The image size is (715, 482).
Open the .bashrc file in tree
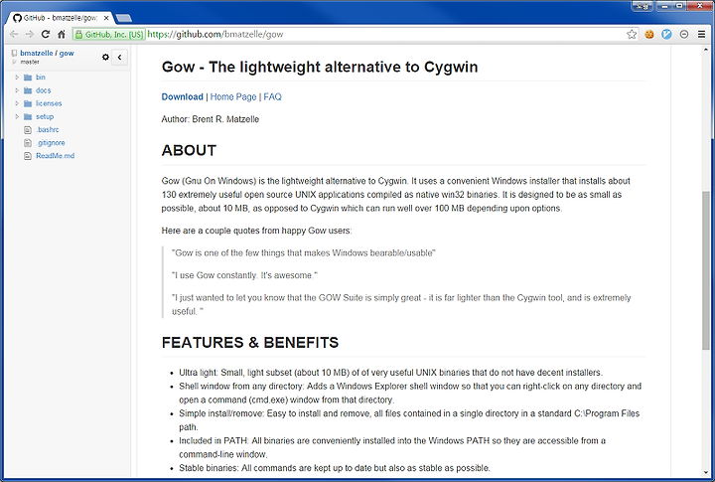point(48,129)
